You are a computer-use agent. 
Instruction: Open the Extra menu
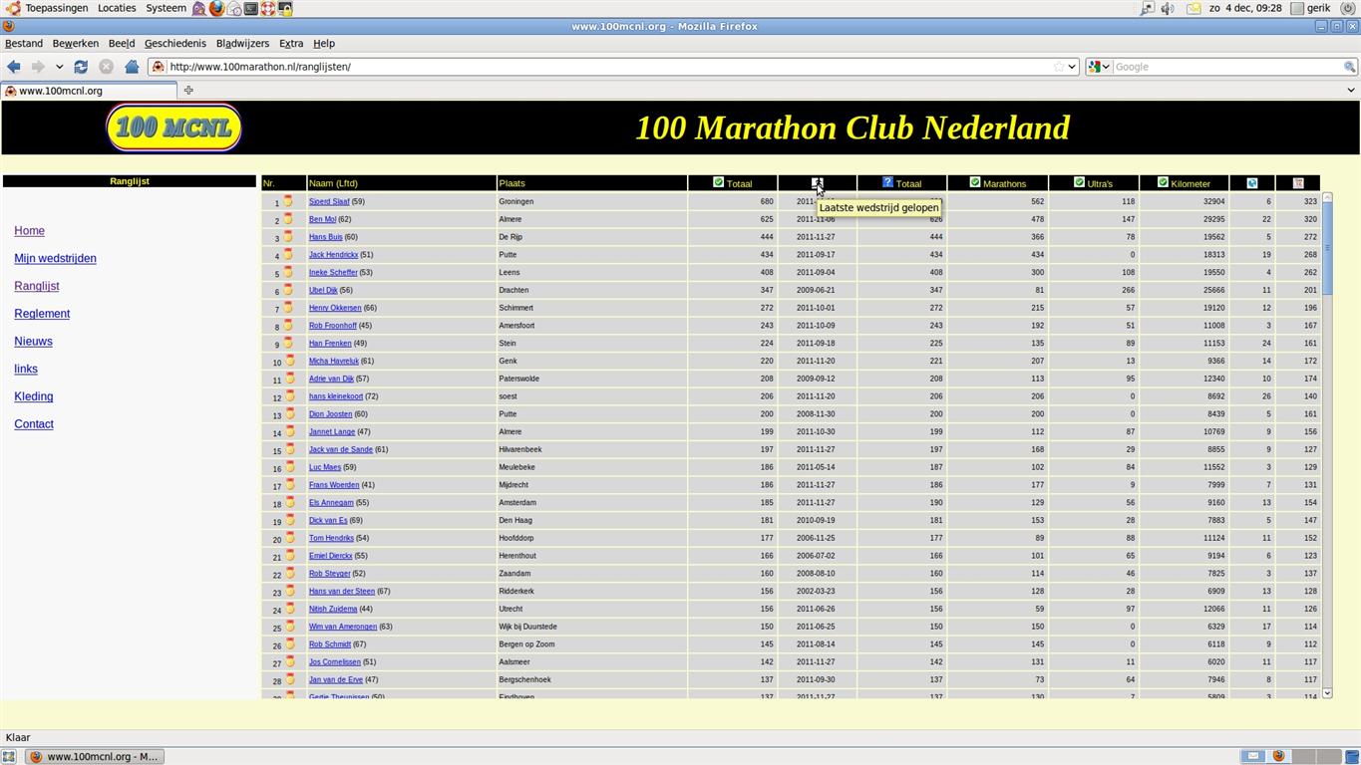point(291,44)
